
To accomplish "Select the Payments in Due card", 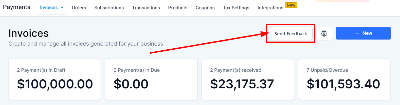I will pyautogui.click(x=151, y=79).
